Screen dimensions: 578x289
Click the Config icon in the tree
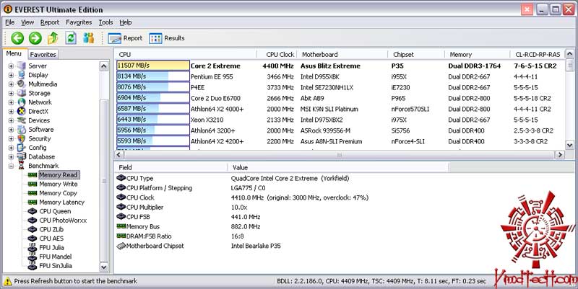pyautogui.click(x=22, y=148)
